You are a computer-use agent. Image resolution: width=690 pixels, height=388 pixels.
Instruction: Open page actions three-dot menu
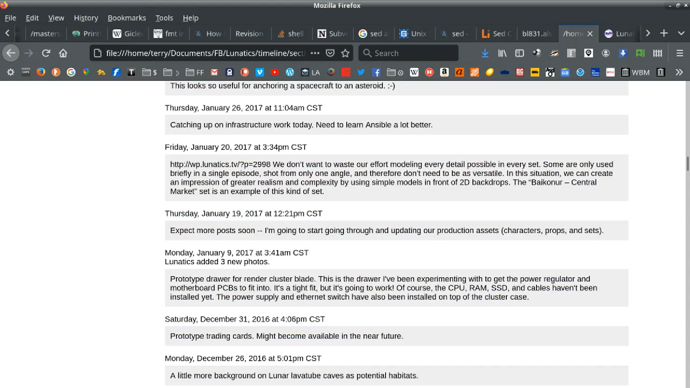tap(315, 53)
